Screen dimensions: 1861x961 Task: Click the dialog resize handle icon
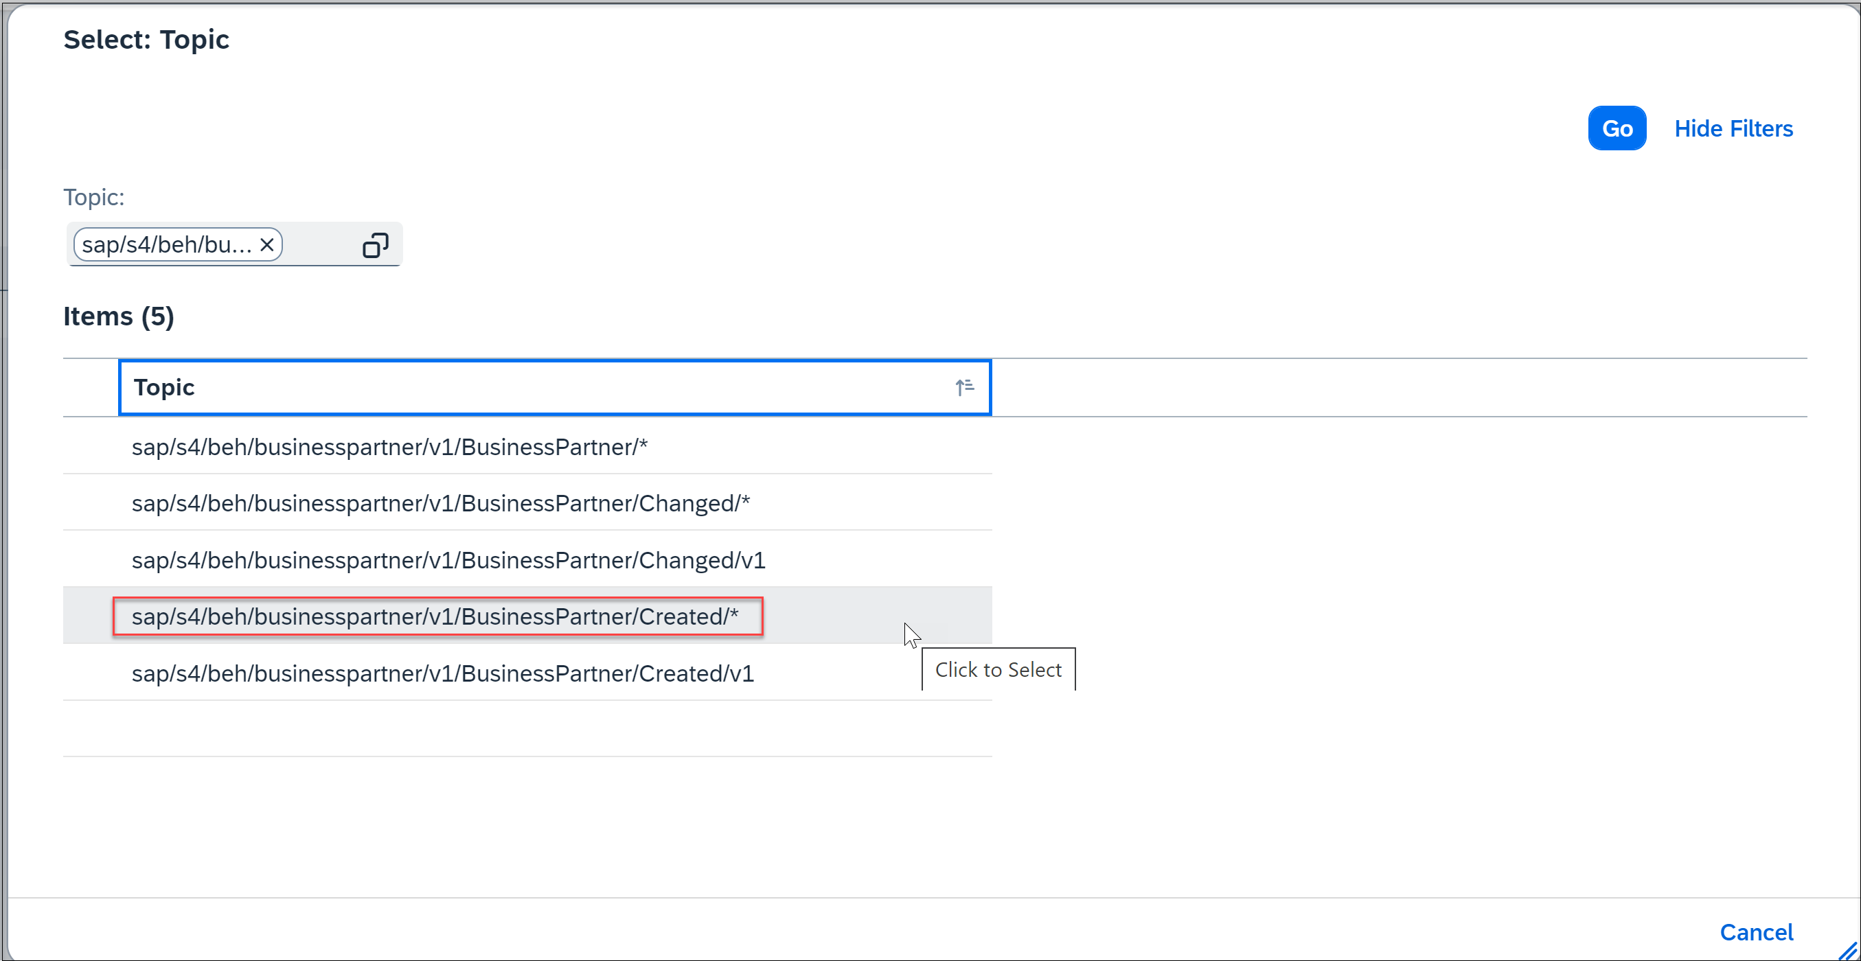(x=1848, y=950)
